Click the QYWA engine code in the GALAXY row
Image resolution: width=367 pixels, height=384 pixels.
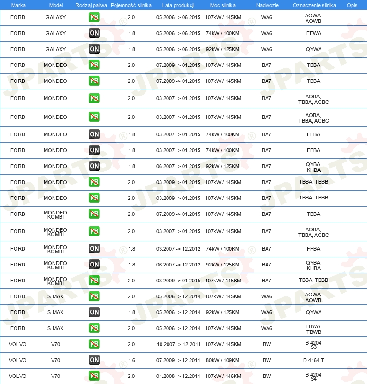313,49
